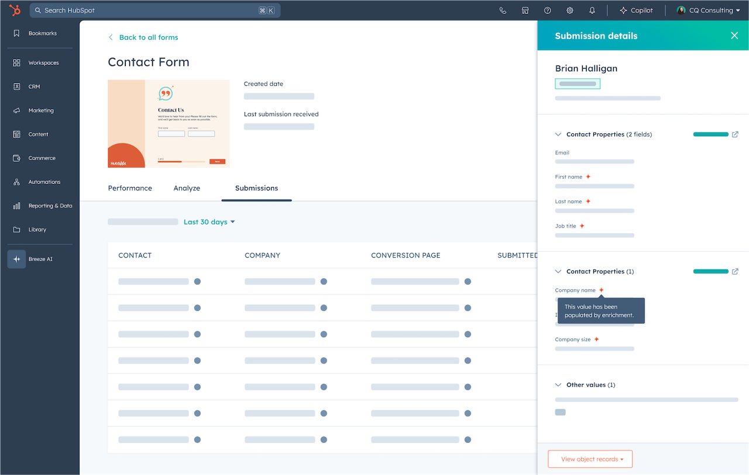Open the Automations sidebar section
The width and height of the screenshot is (749, 475).
[x=44, y=182]
